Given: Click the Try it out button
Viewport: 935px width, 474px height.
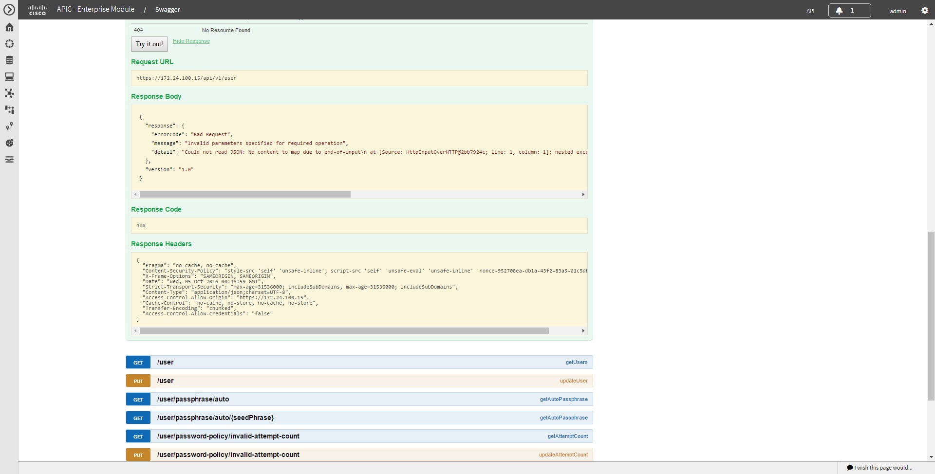Looking at the screenshot, I should 149,44.
